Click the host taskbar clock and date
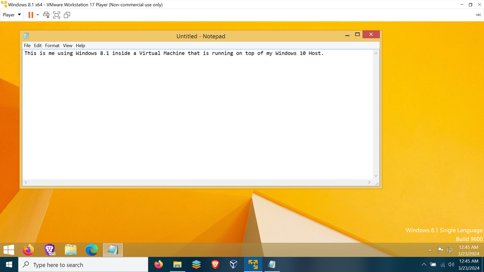This screenshot has width=484, height=272. pyautogui.click(x=469, y=264)
